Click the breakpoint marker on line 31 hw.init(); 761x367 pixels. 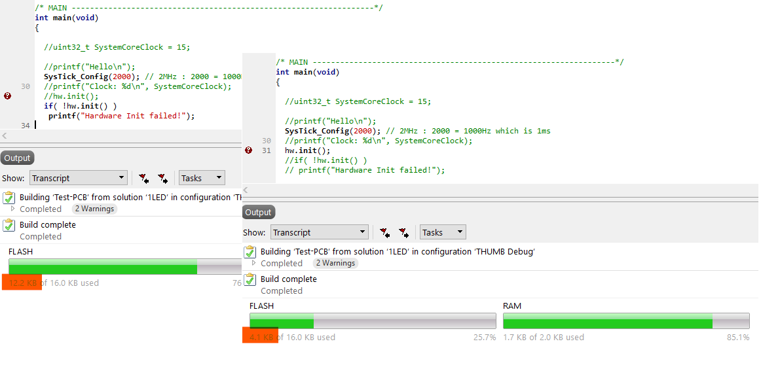pos(248,150)
